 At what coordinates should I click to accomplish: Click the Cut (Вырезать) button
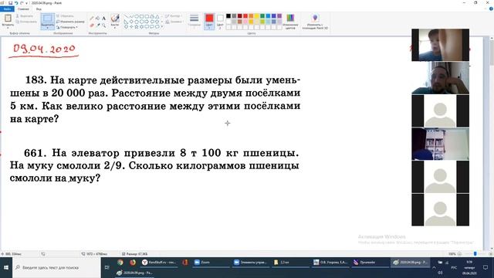(25, 15)
